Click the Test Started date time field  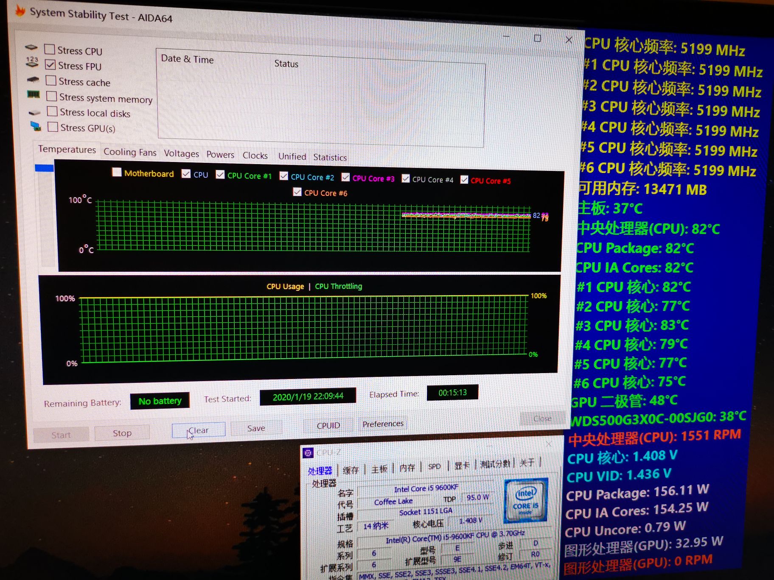pyautogui.click(x=308, y=396)
